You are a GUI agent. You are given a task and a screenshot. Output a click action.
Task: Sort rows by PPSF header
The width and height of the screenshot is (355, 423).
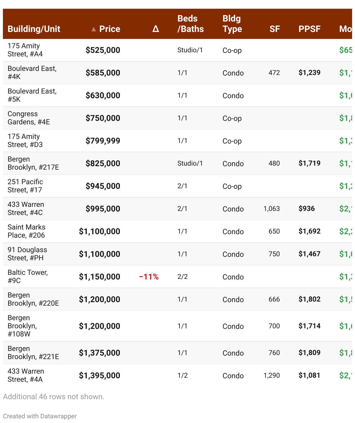tap(309, 29)
